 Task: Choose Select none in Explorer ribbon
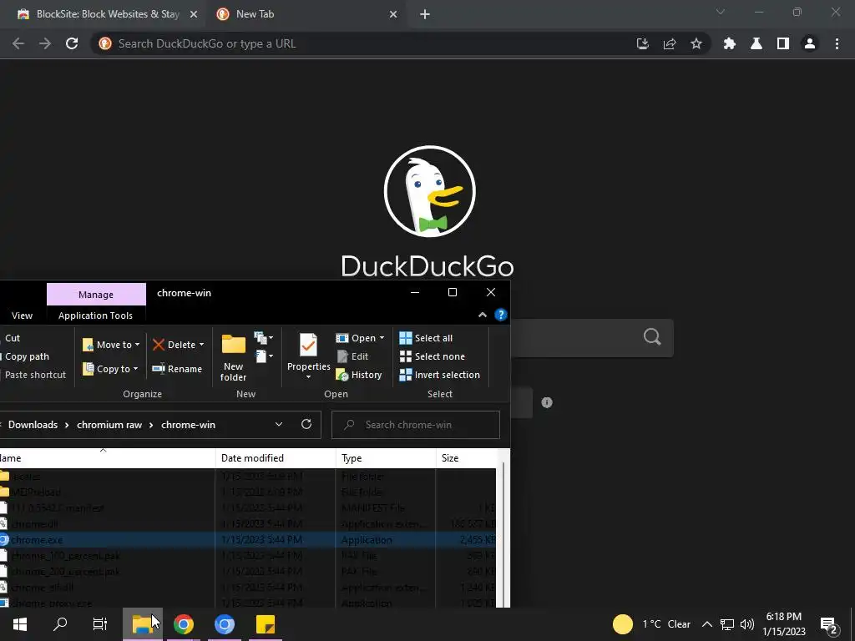tap(433, 356)
